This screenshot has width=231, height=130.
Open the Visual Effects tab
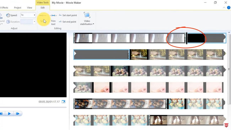click(4, 7)
